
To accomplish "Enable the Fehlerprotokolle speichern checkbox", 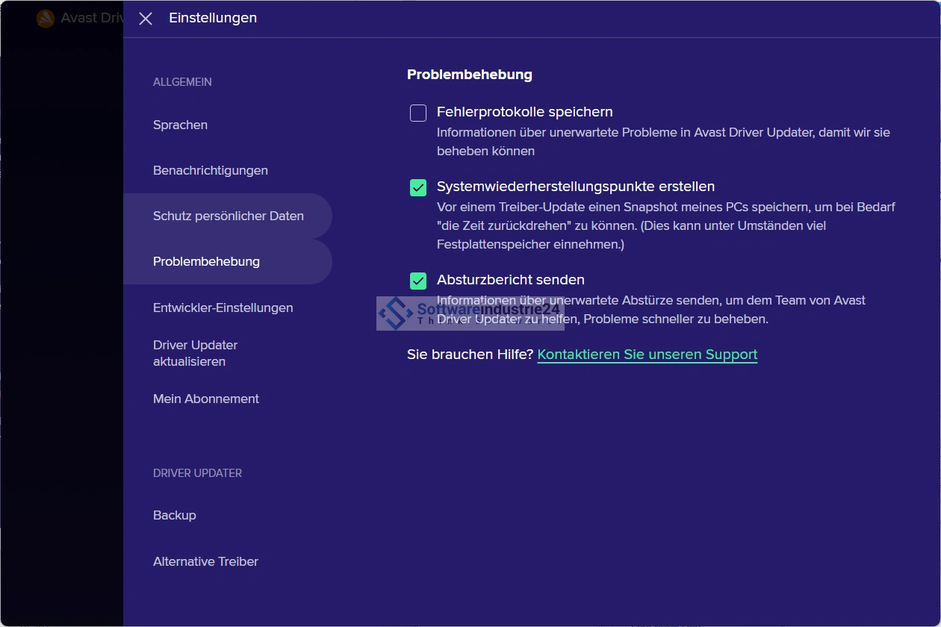I will [x=418, y=113].
